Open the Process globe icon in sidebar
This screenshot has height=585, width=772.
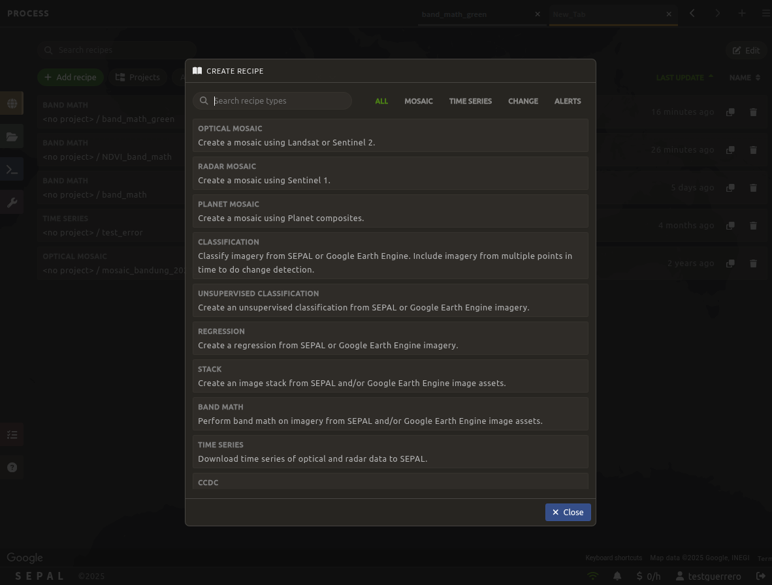(x=12, y=103)
